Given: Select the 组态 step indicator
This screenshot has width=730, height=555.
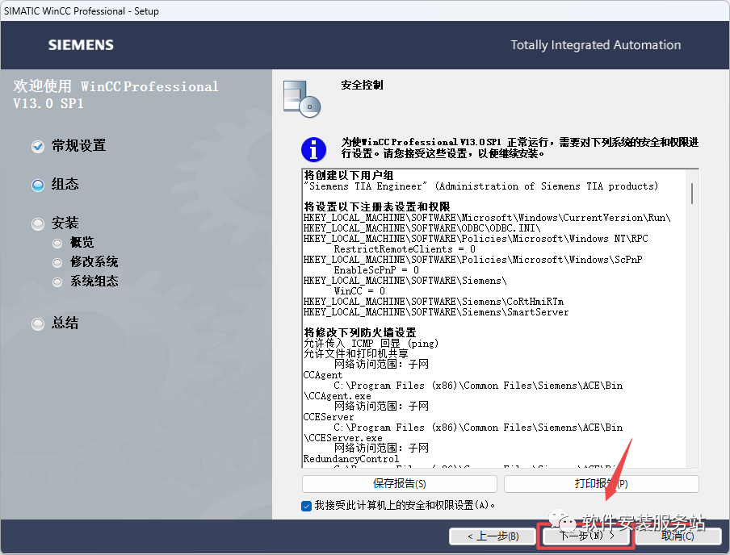Looking at the screenshot, I should point(38,186).
